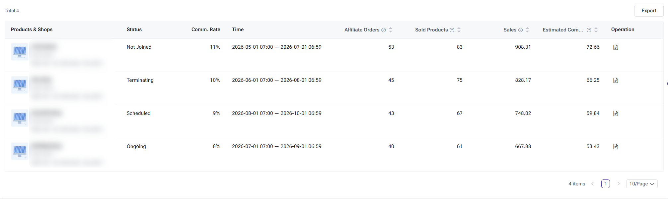
Task: Go to previous page arrow
Action: pos(593,184)
